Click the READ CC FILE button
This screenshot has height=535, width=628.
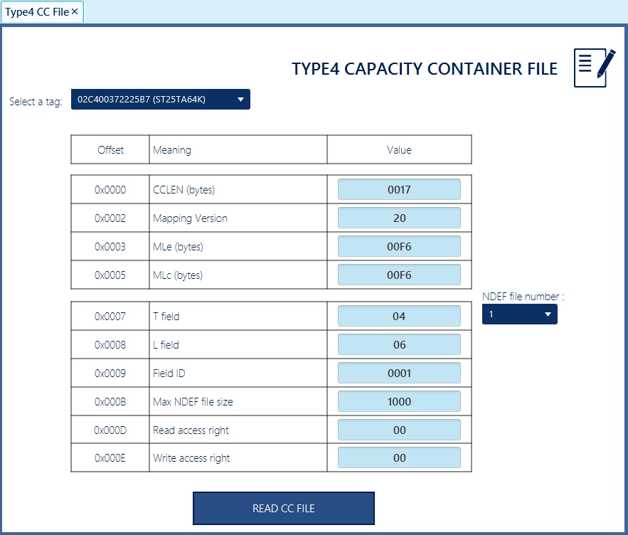click(284, 508)
